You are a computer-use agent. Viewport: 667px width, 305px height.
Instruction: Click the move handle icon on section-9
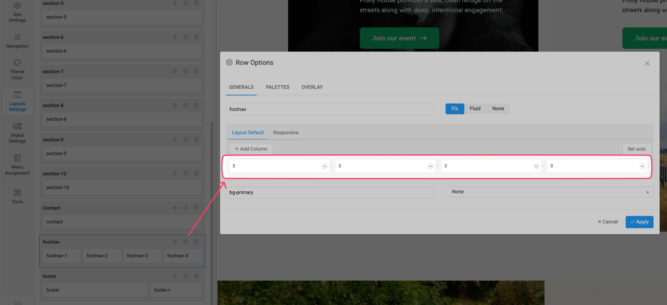(175, 140)
